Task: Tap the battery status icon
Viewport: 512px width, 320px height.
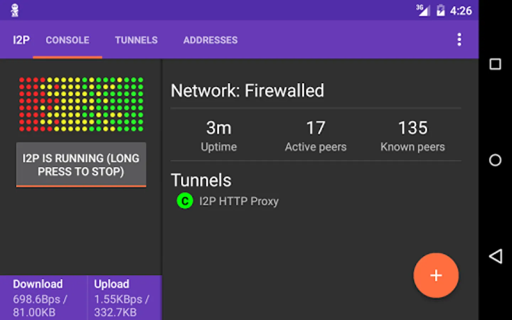Action: (x=441, y=10)
